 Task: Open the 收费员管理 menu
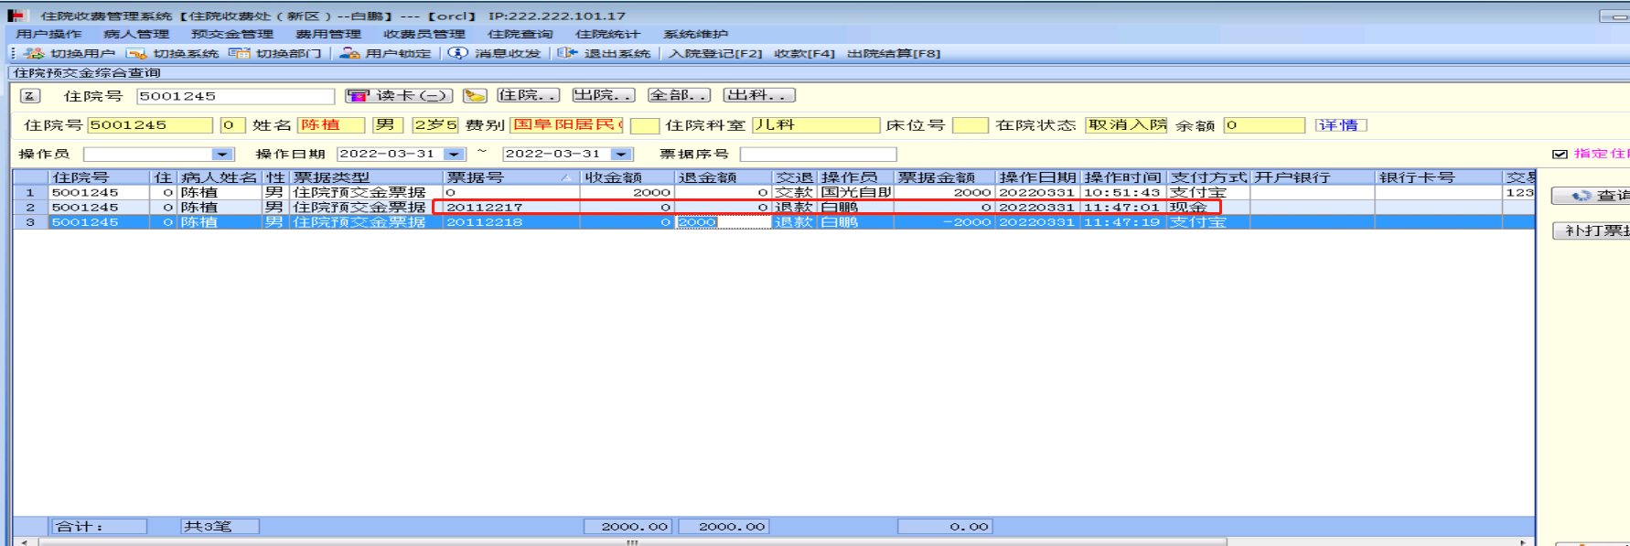click(424, 34)
